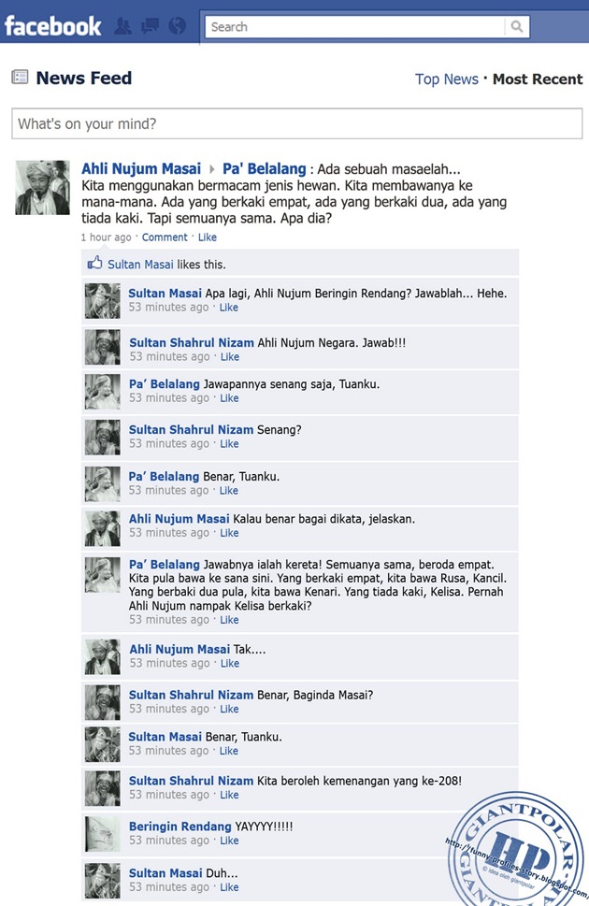Select the Most Recent view
589x906 pixels.
[538, 79]
